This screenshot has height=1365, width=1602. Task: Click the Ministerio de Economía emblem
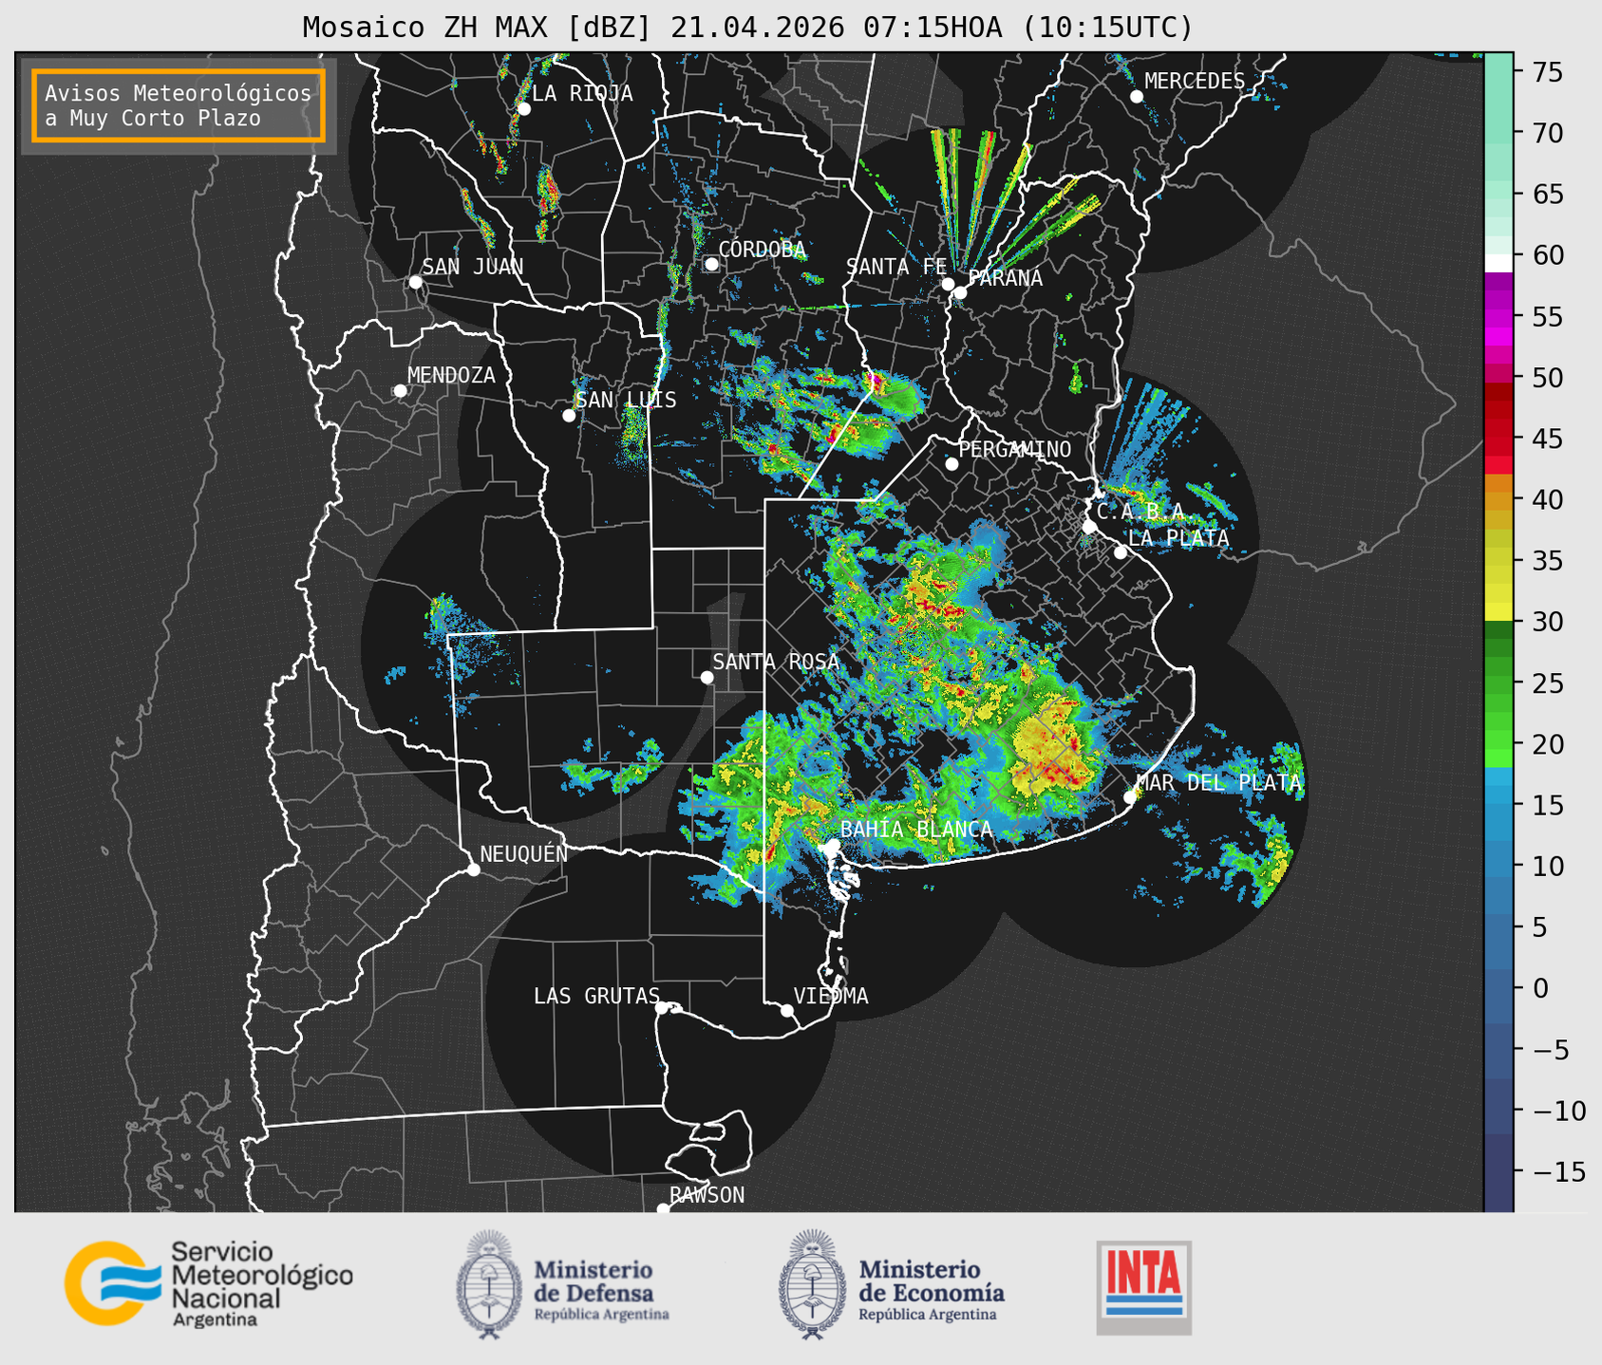click(812, 1284)
